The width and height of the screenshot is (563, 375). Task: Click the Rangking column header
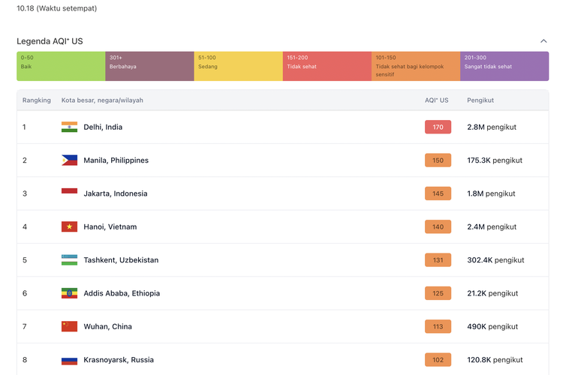(37, 100)
